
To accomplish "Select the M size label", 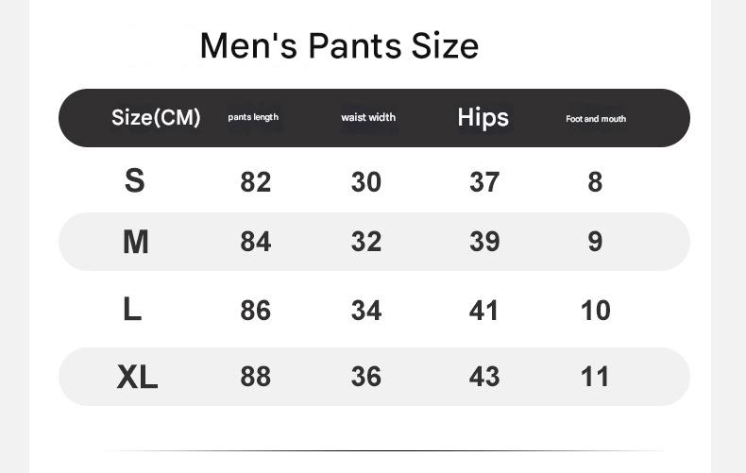I will pyautogui.click(x=136, y=242).
